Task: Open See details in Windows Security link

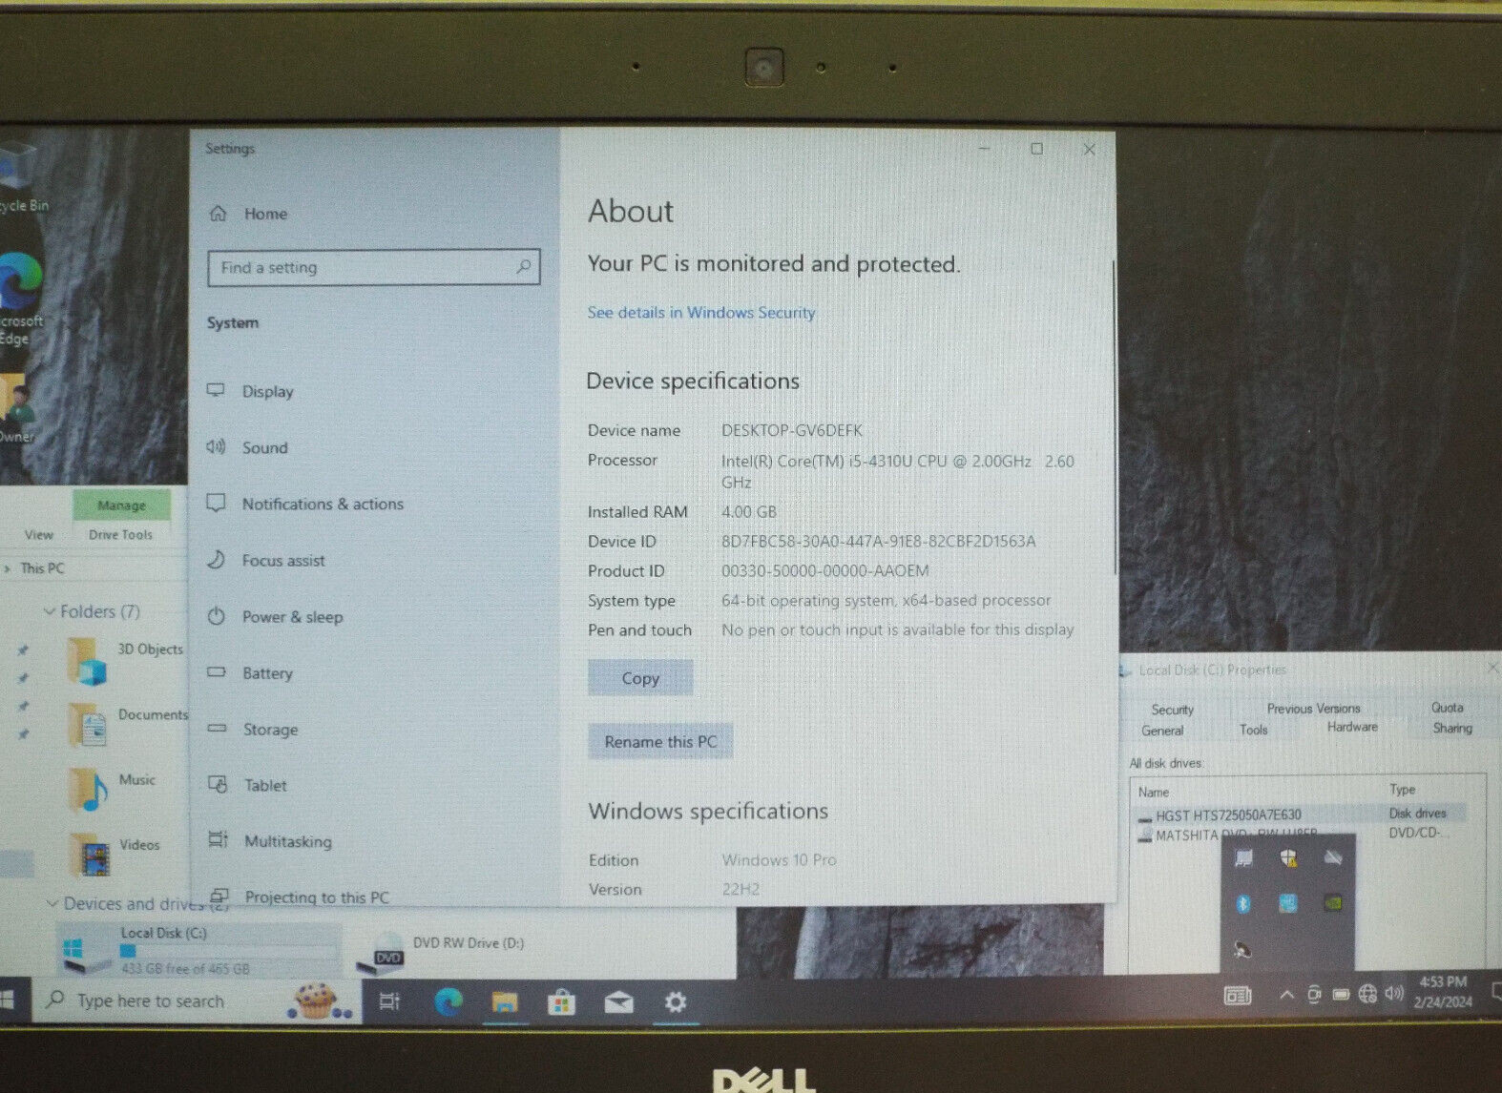Action: [701, 313]
